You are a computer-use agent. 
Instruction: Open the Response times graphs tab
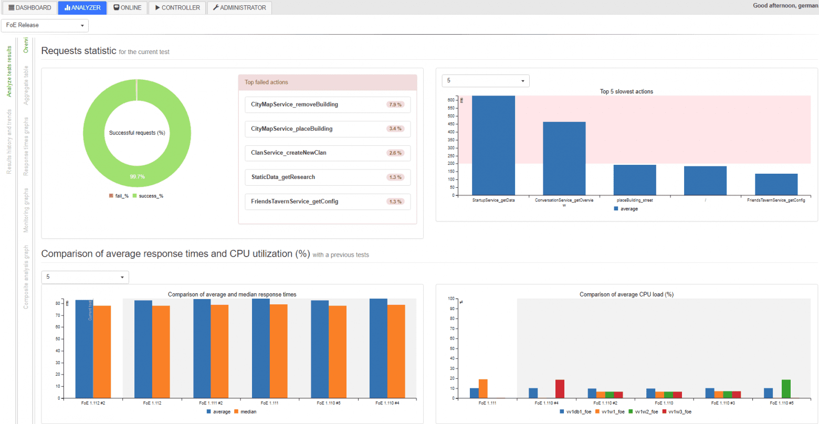(26, 146)
